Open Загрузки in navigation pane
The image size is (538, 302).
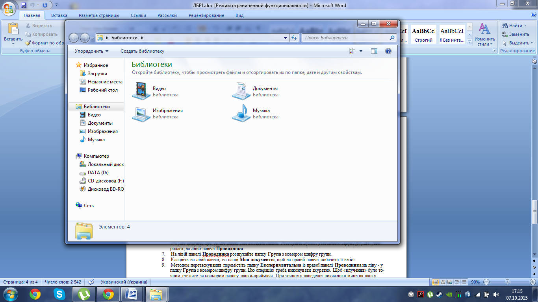(x=93, y=74)
